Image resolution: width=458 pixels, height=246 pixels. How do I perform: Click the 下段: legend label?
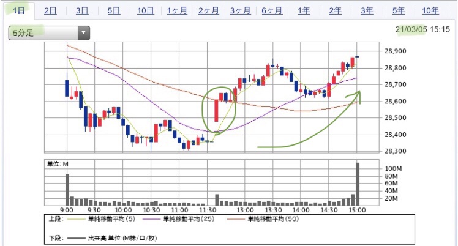[x=56, y=238]
